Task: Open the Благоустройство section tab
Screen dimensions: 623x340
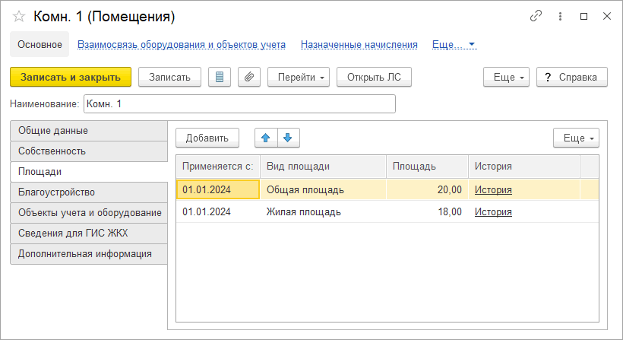Action: (89, 192)
